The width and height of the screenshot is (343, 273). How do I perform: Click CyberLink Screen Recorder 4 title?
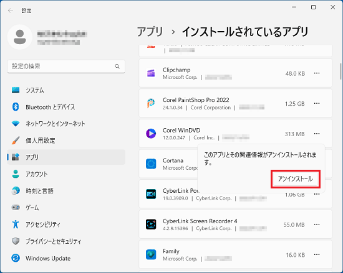200,221
